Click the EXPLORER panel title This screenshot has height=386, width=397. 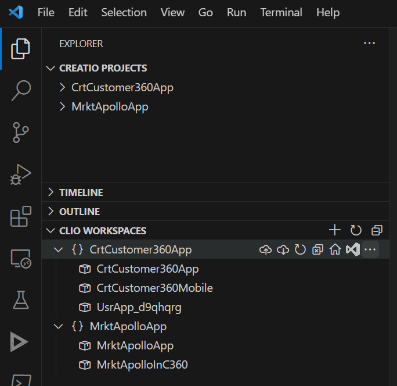(x=81, y=44)
